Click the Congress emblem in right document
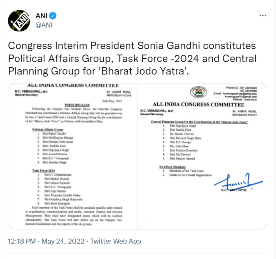This screenshot has height=259, width=276. click(199, 92)
